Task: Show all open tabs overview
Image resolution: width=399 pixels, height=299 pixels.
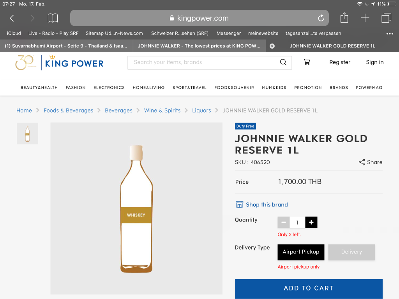Action: click(x=386, y=18)
